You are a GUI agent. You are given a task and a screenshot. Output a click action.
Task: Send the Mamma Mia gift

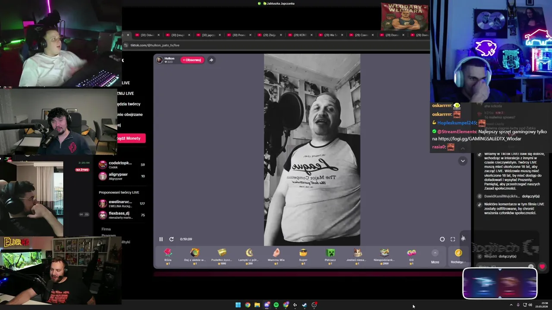[x=276, y=256]
